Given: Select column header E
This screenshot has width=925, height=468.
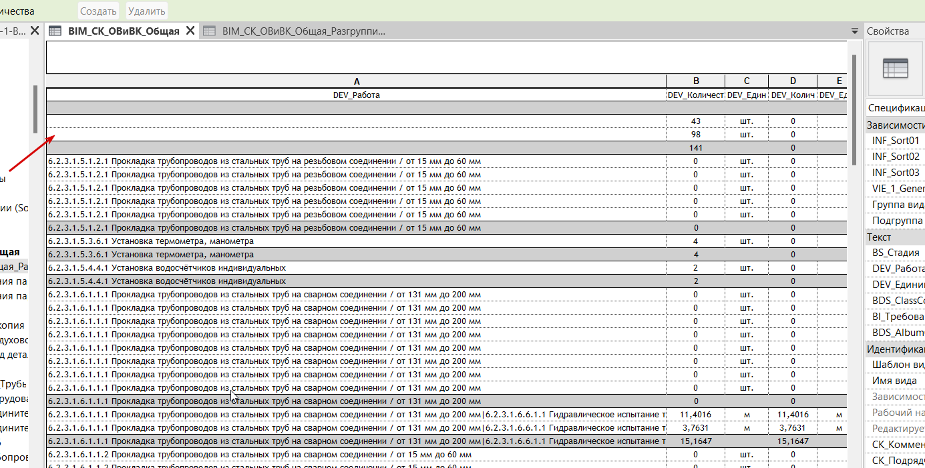Looking at the screenshot, I should click(832, 81).
